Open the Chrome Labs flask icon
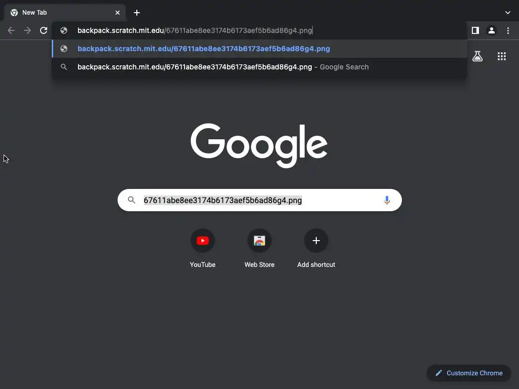Screen dimensions: 519x389 click(x=477, y=56)
